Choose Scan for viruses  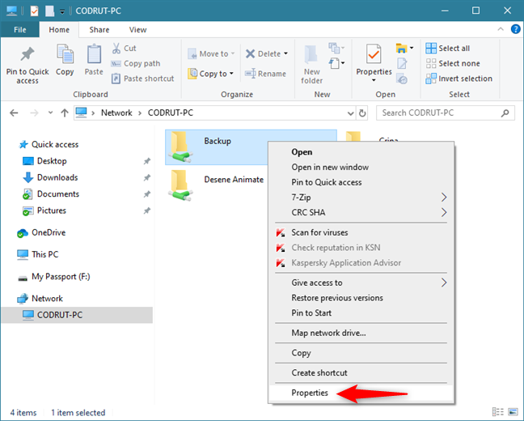pos(361,232)
